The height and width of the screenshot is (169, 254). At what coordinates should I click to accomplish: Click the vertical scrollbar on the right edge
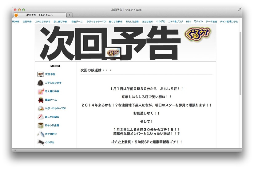(240, 62)
